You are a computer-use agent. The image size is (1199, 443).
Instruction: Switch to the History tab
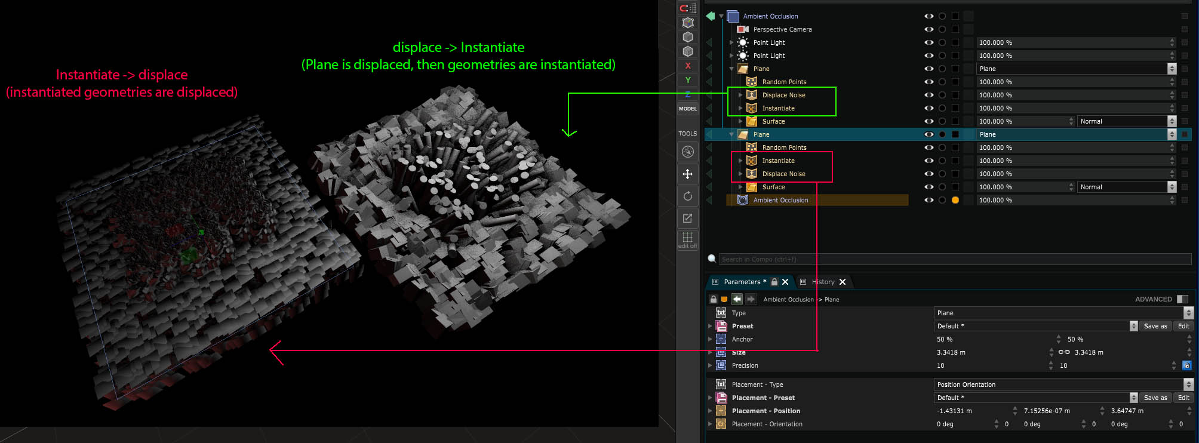pyautogui.click(x=823, y=282)
